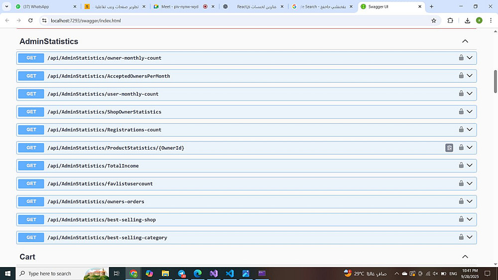Viewport: 498px width, 280px height.
Task: Expand ShopOwnerStatistics endpoint chevron
Action: (x=470, y=111)
